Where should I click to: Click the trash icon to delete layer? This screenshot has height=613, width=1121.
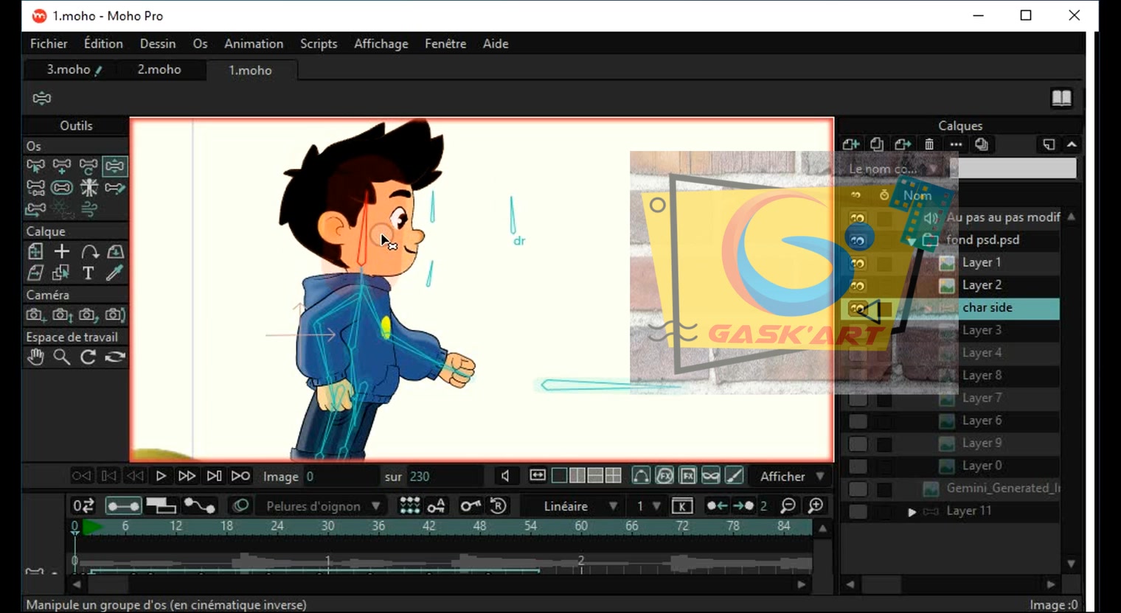click(x=929, y=144)
